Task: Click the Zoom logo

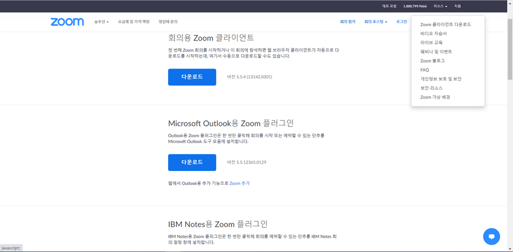Action: (67, 22)
